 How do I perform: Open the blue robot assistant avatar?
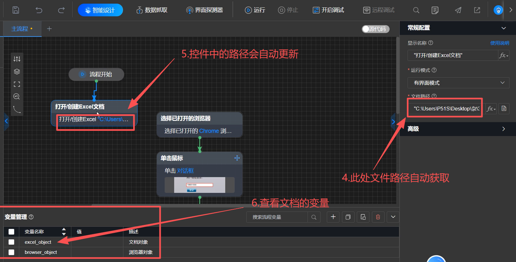pyautogui.click(x=498, y=10)
